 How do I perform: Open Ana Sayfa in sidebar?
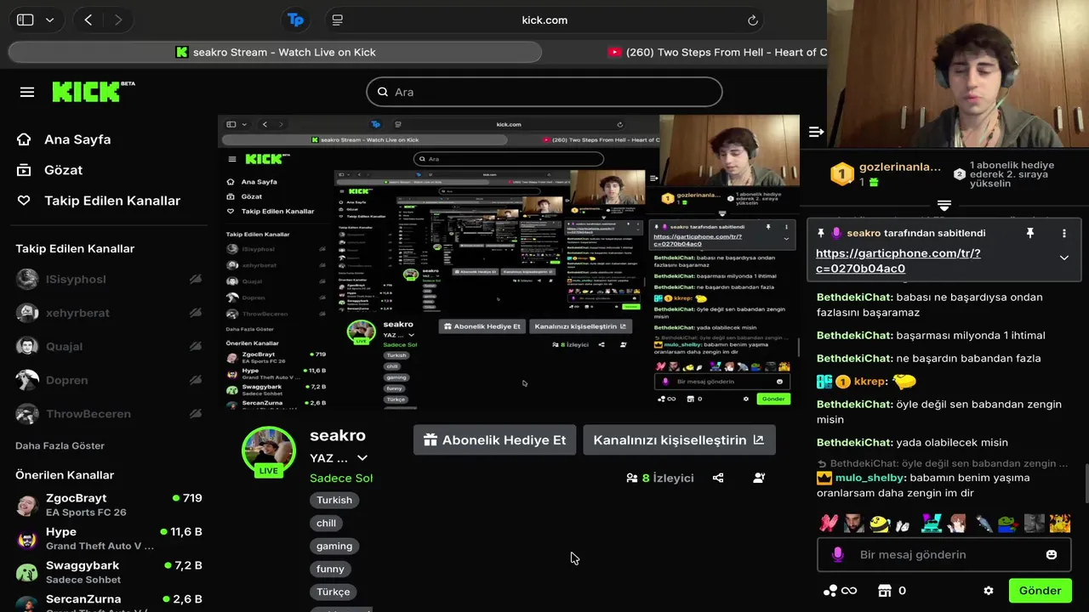point(77,139)
